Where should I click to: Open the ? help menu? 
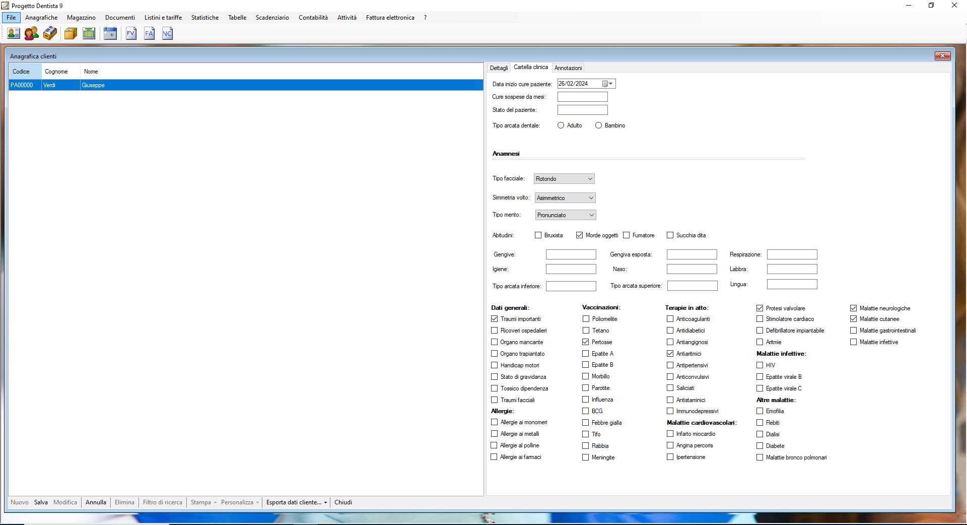click(425, 18)
